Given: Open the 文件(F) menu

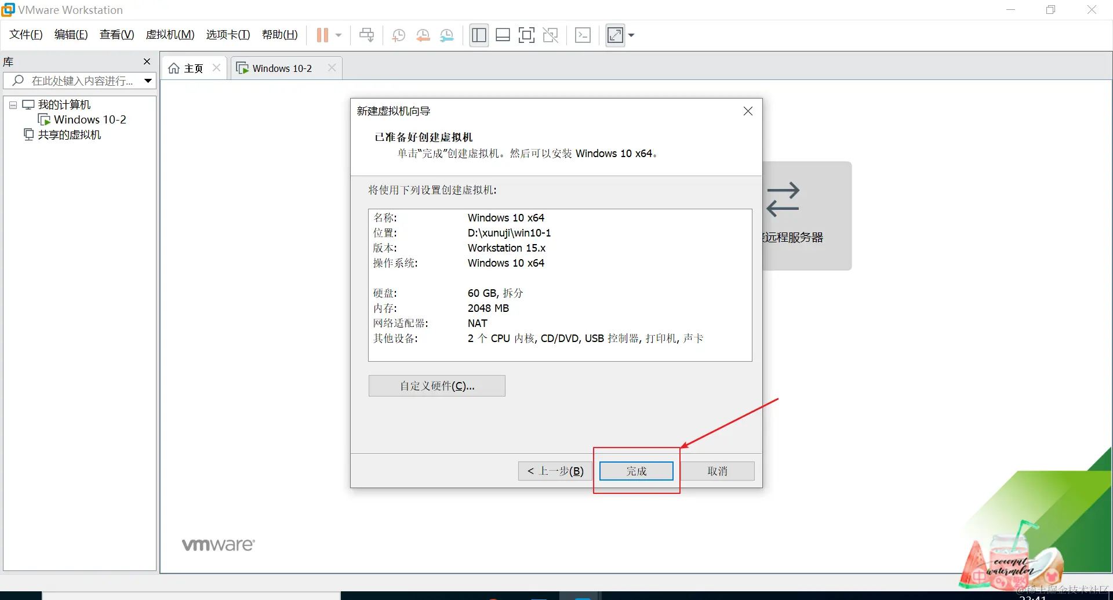Looking at the screenshot, I should (x=26, y=35).
